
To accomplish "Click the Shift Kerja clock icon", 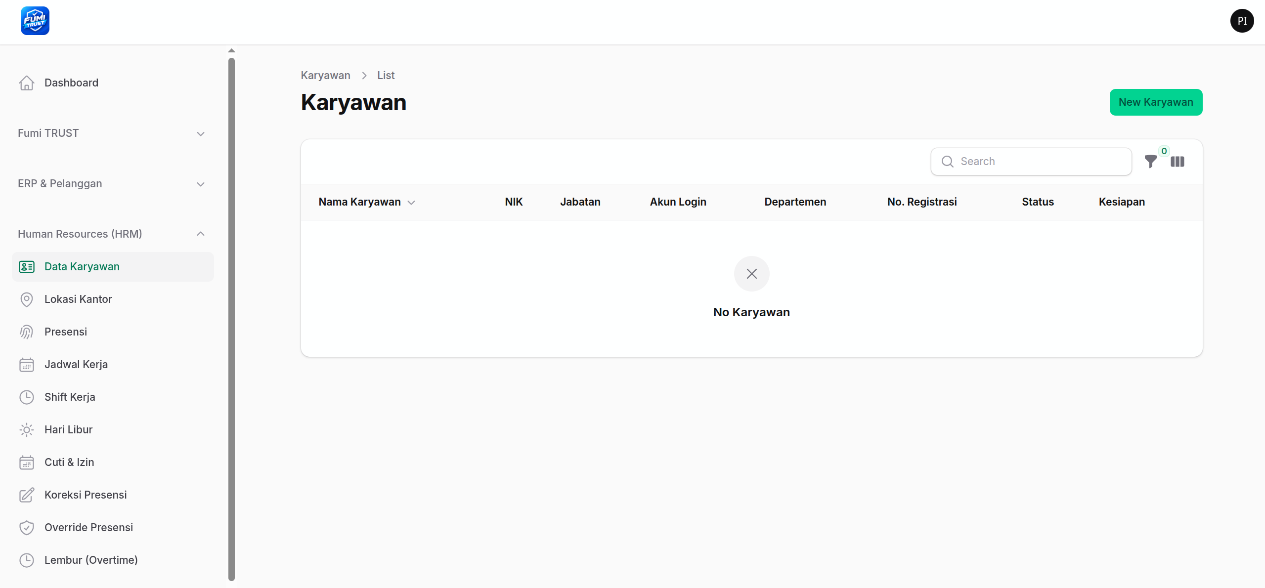I will 27,397.
